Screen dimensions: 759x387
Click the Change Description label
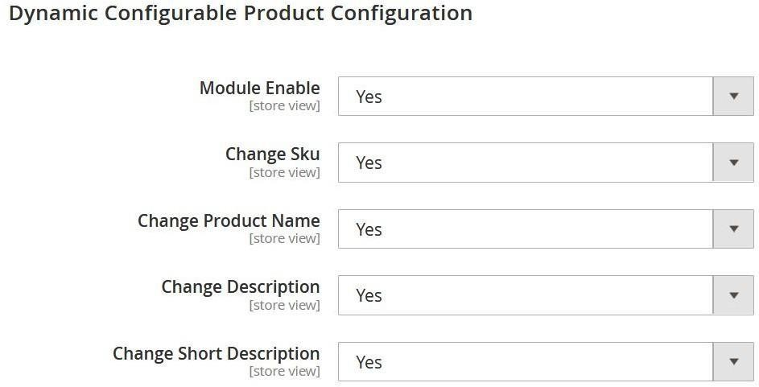coord(241,287)
